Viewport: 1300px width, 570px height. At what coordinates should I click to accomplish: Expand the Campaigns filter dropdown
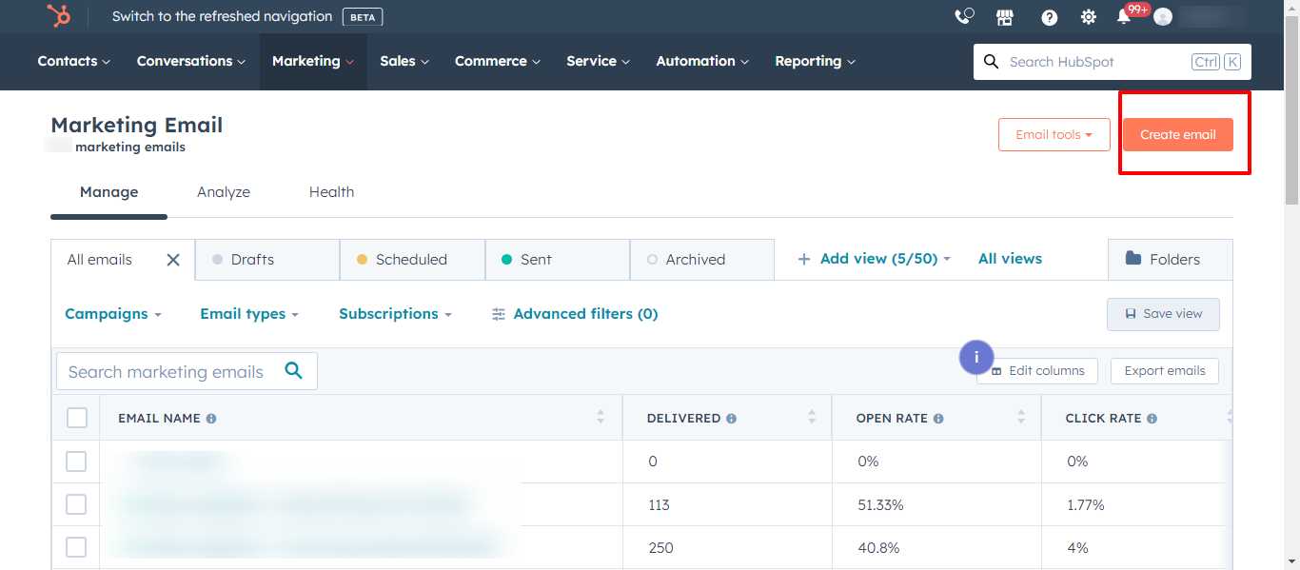tap(113, 314)
